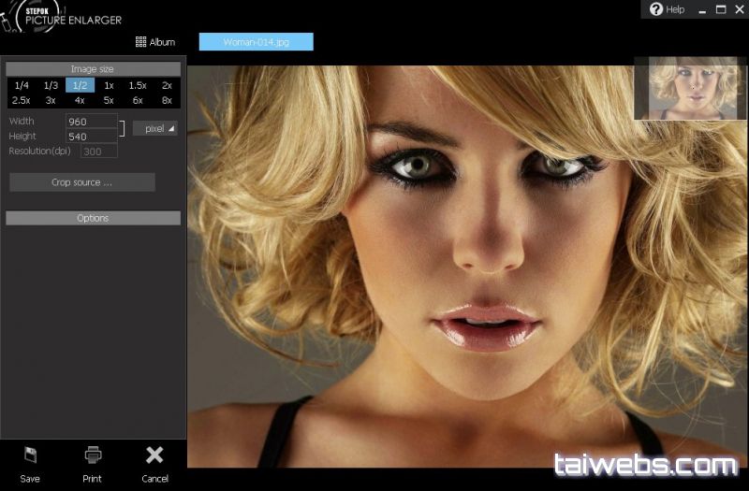Click the Album grid icon
749x491 pixels.
140,42
